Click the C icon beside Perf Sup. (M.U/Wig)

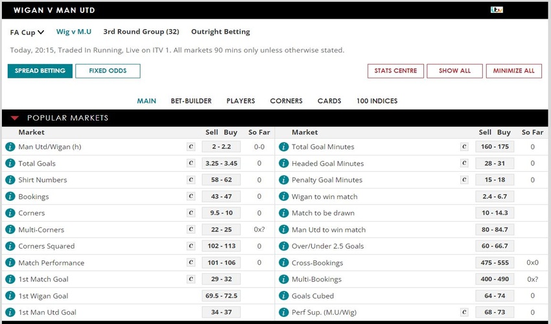pos(464,312)
